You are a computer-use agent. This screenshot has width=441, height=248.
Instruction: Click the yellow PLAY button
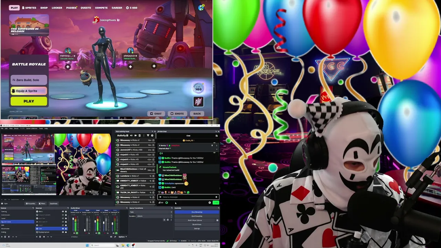point(29,101)
